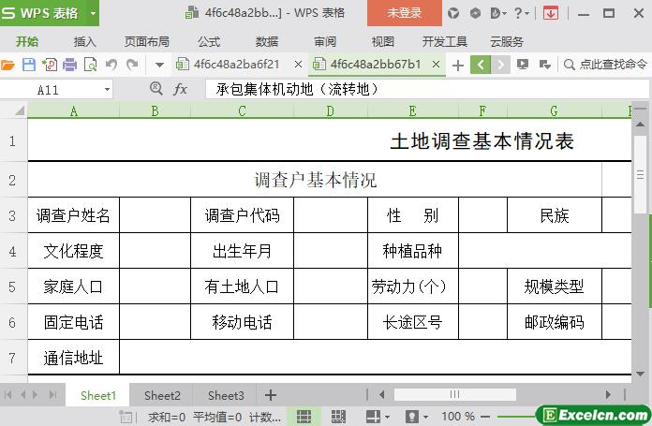
Task: Jump to first sheet navigation arrow
Action: [7, 394]
